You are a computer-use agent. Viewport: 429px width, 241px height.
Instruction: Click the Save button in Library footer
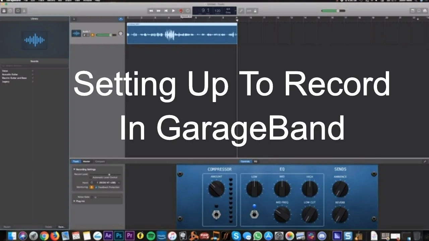pos(61,227)
